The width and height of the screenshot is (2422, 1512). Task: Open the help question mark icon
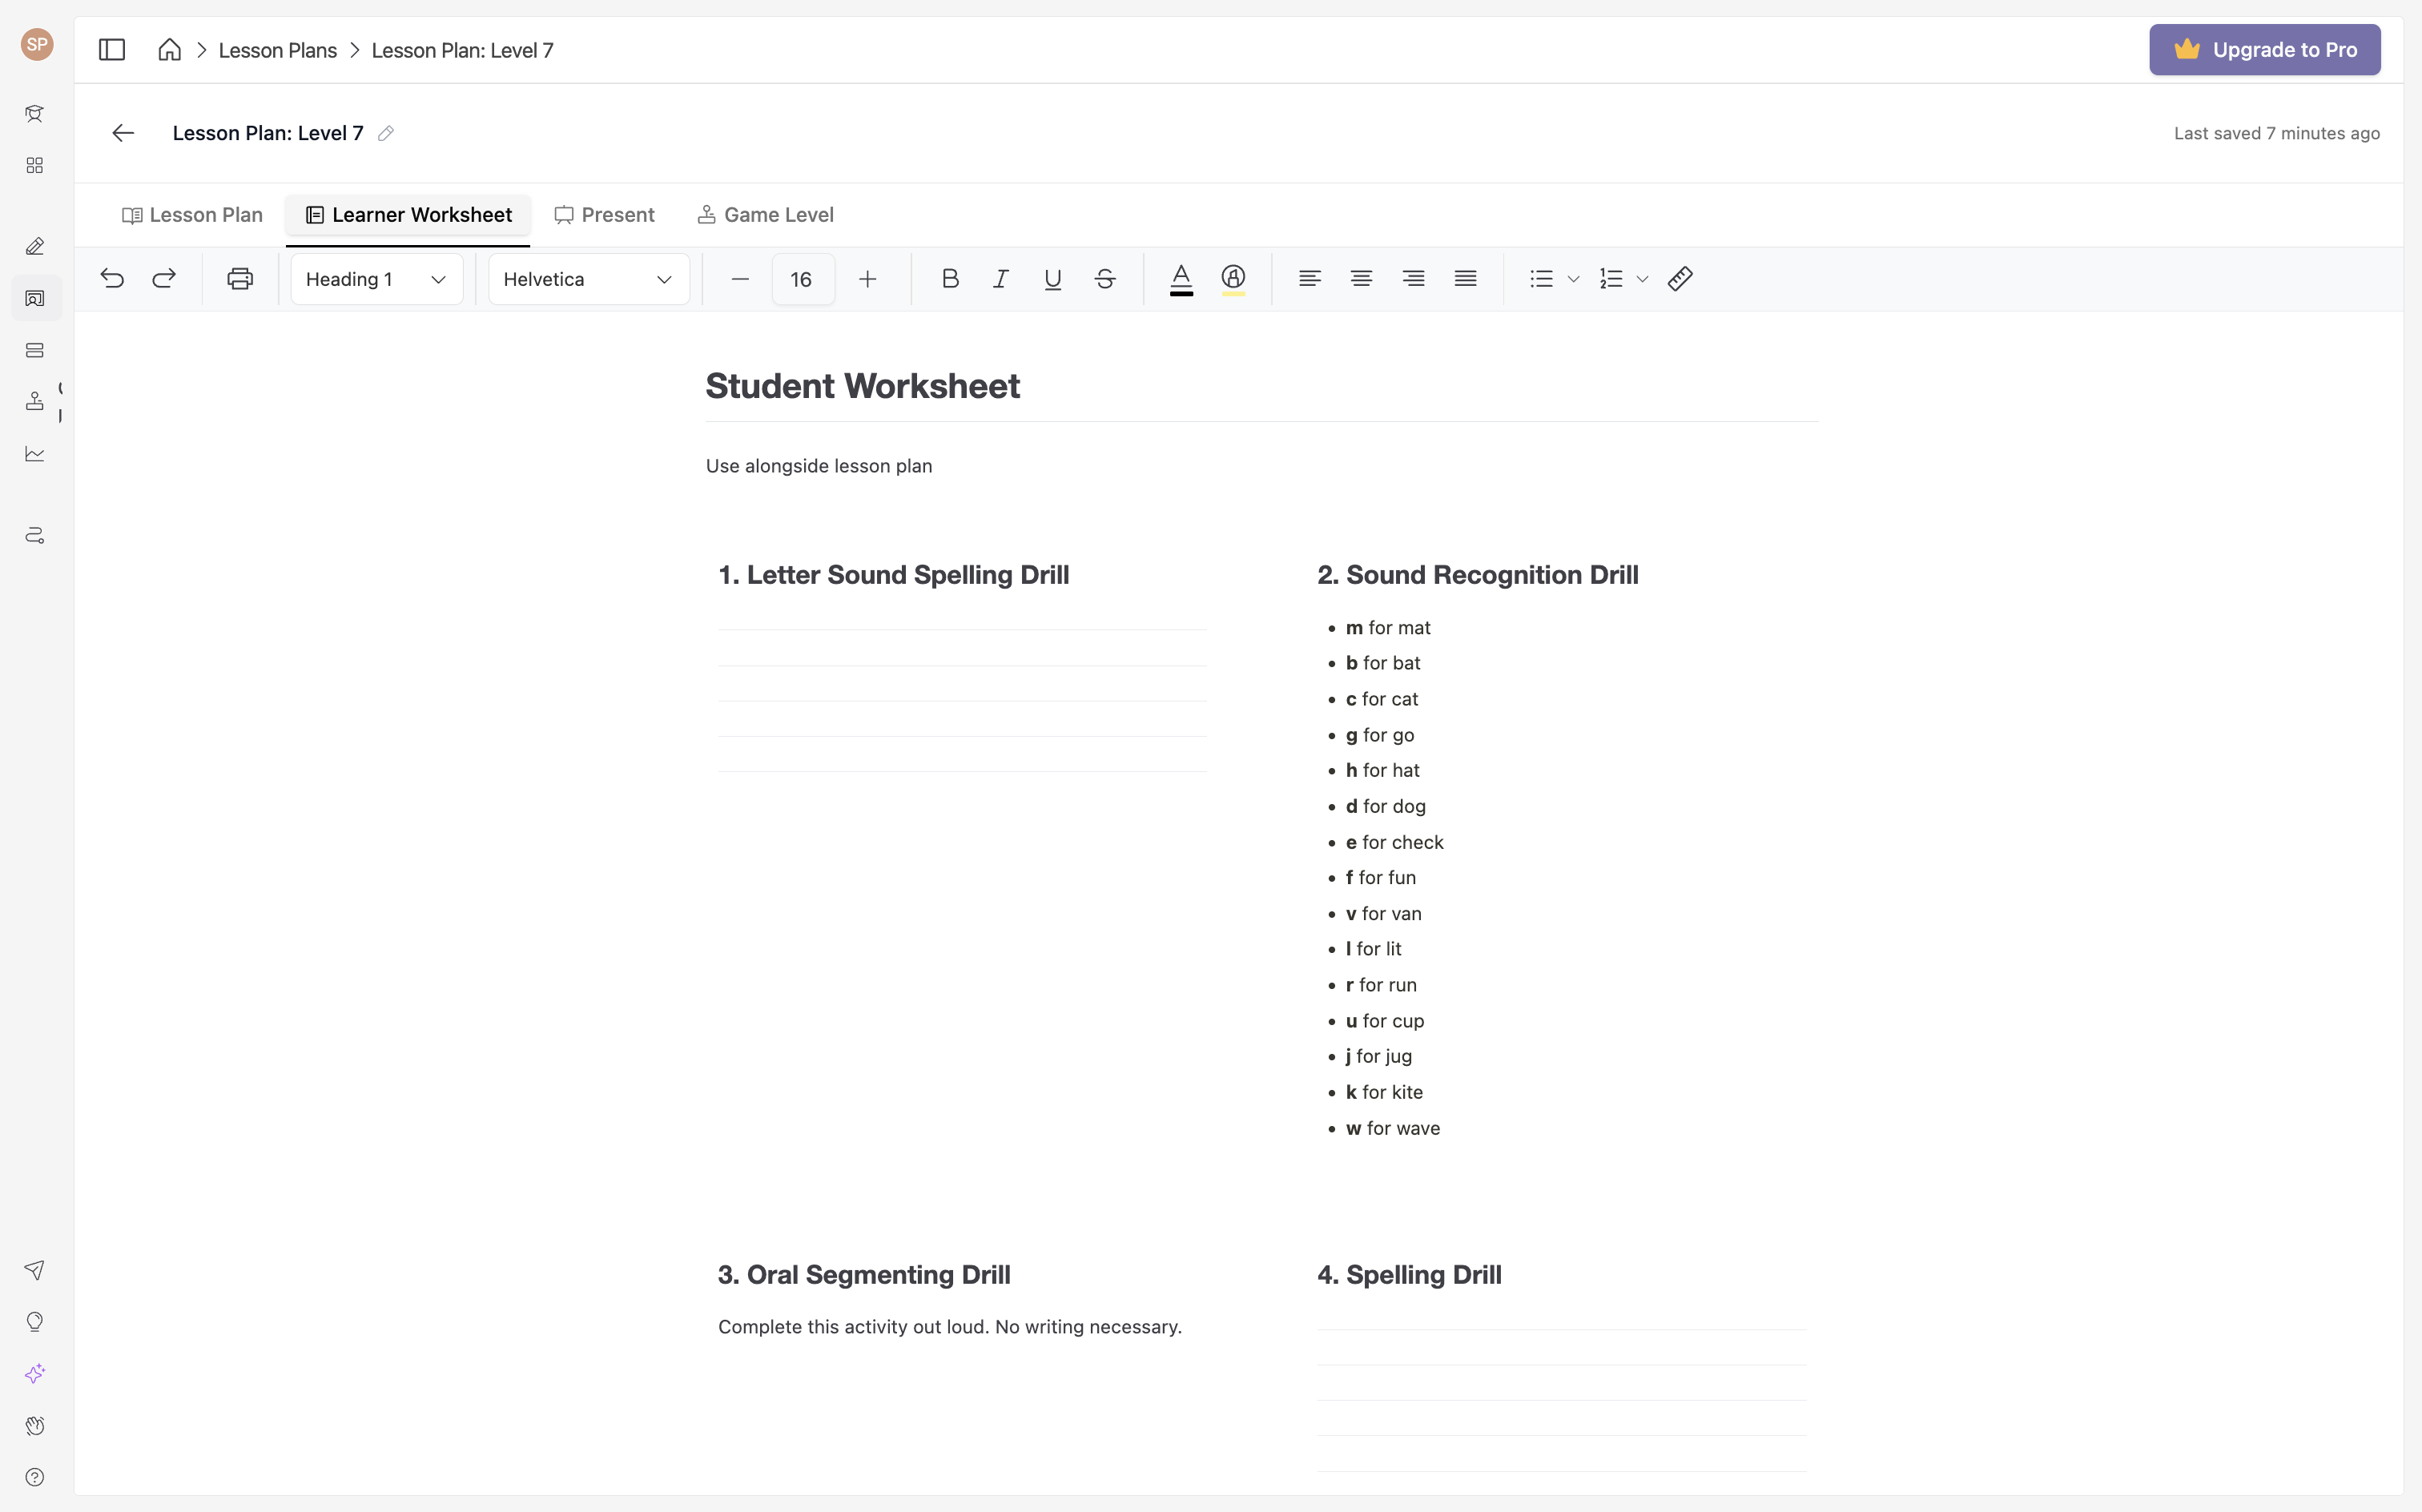pos(35,1477)
